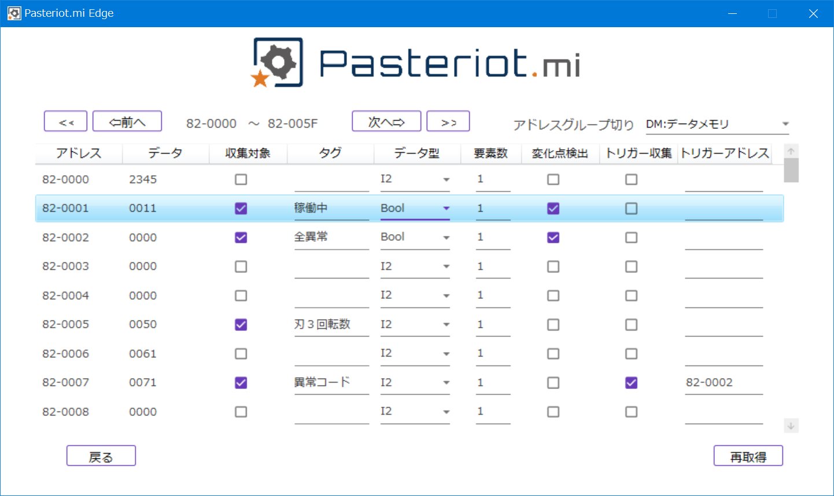
Task: Click the アドレス column header
Action: click(79, 153)
